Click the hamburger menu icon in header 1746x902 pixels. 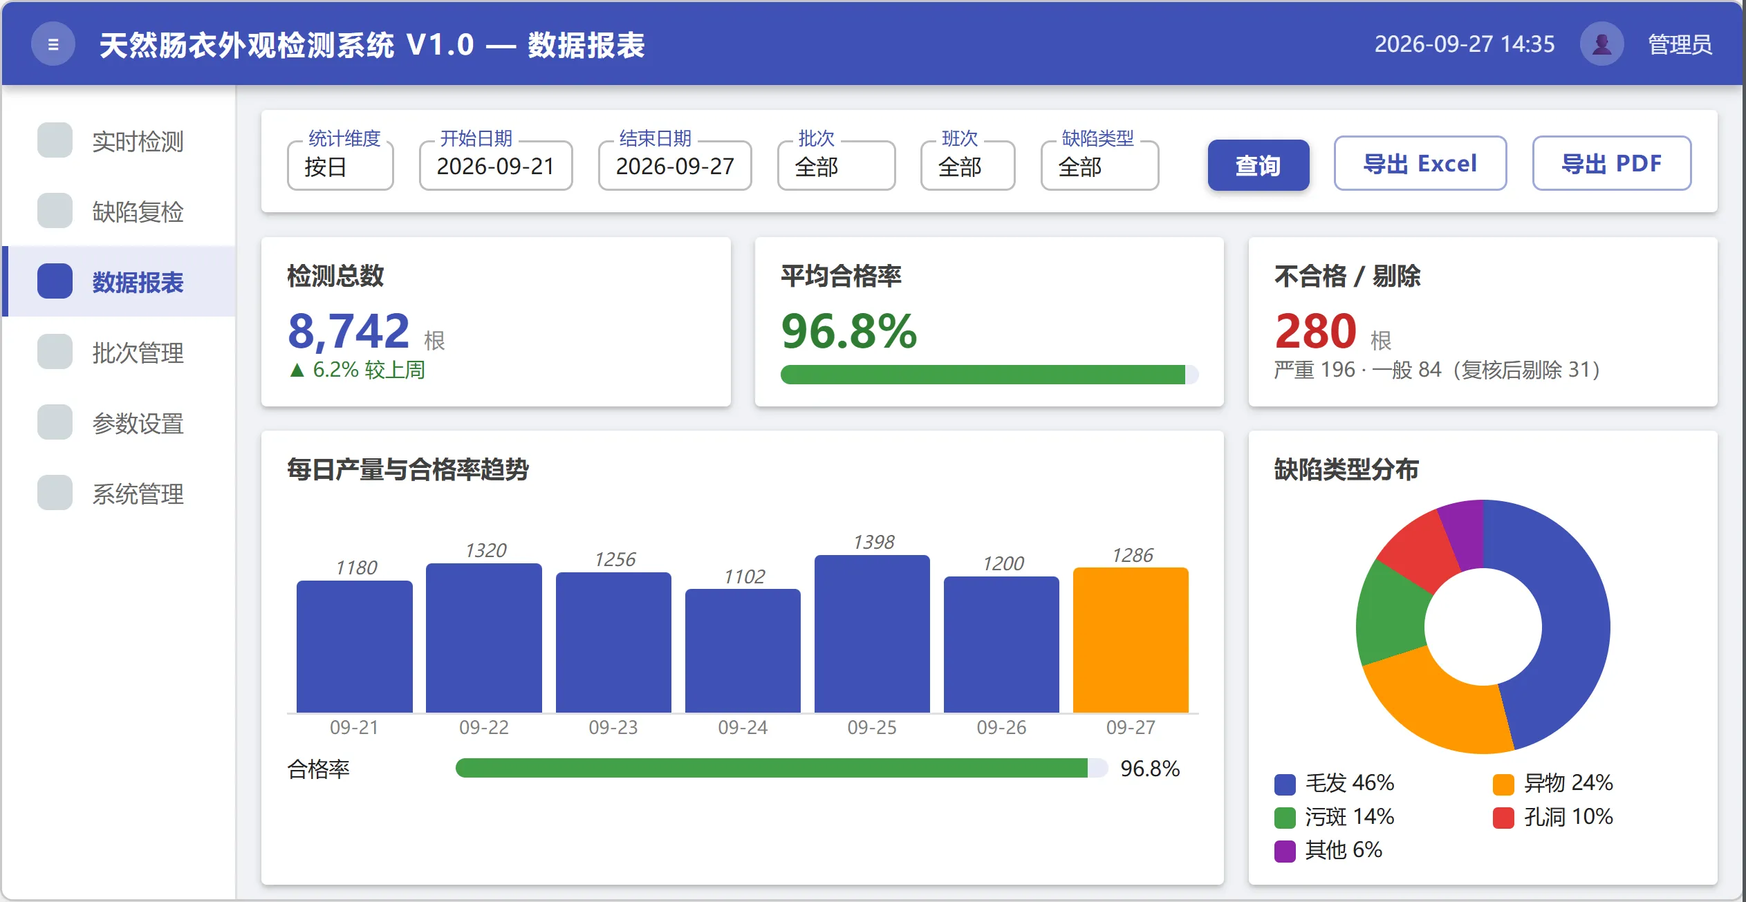pyautogui.click(x=53, y=44)
